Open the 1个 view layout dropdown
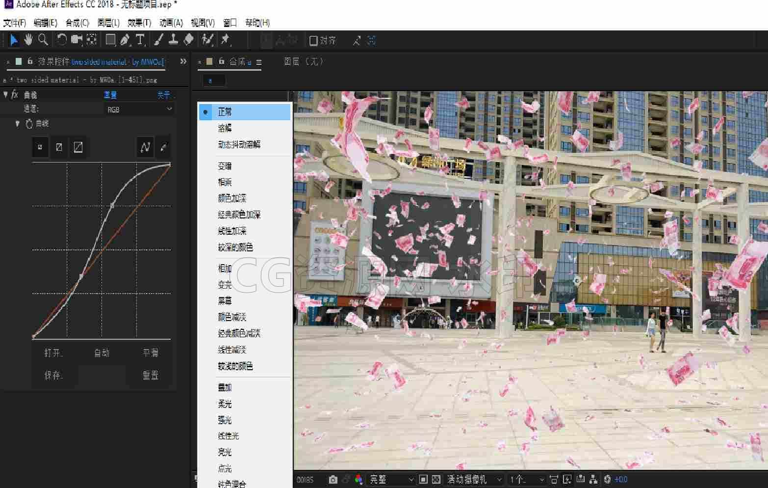 (x=527, y=480)
